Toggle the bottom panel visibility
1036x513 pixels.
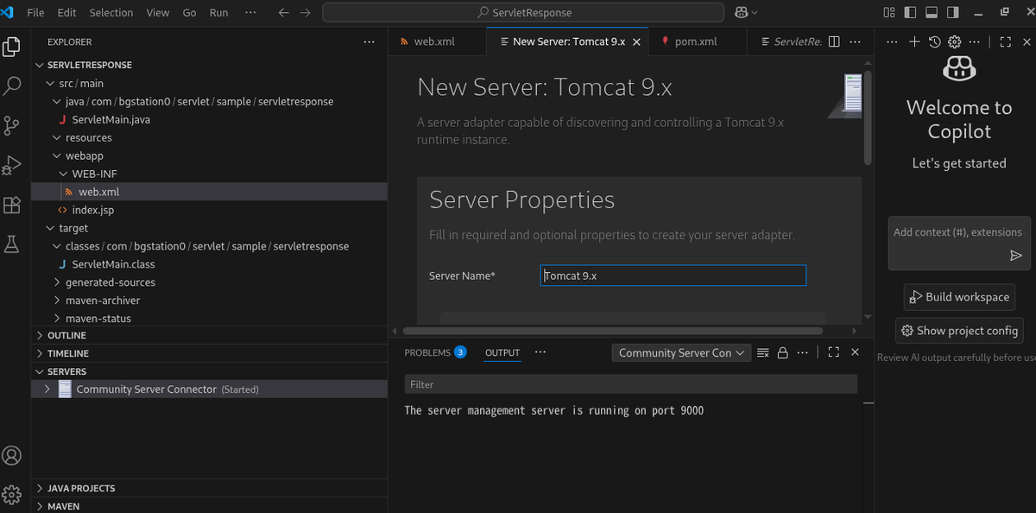click(x=932, y=13)
